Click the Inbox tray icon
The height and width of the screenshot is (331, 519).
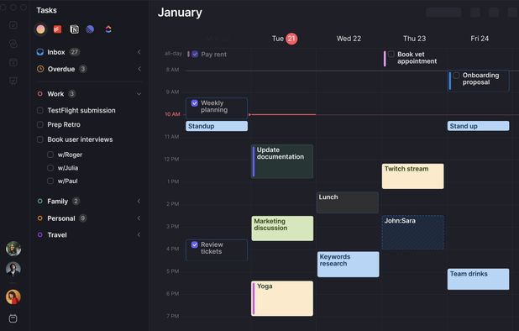[x=40, y=52]
